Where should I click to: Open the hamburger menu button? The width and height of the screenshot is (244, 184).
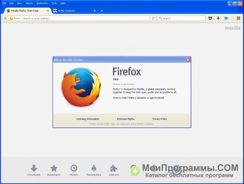click(238, 18)
